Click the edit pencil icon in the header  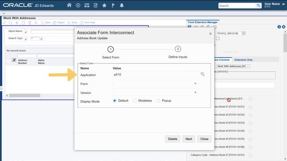click(x=96, y=5)
